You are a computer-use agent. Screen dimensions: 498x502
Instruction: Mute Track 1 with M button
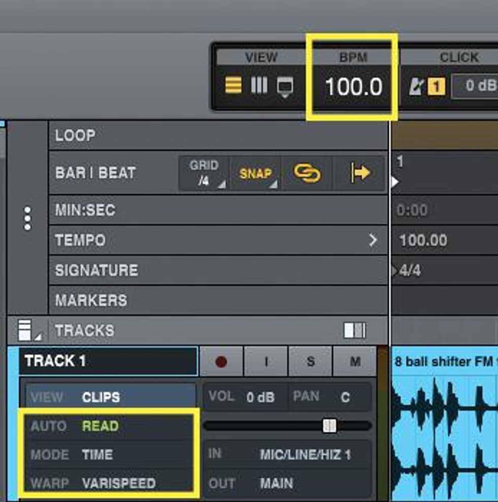click(x=355, y=361)
